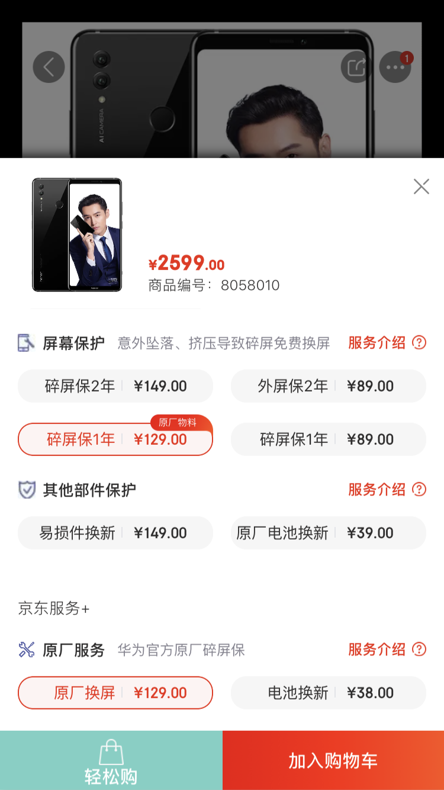Image resolution: width=444 pixels, height=790 pixels.
Task: Select 电池换新 ¥38.00 option
Action: pos(328,693)
